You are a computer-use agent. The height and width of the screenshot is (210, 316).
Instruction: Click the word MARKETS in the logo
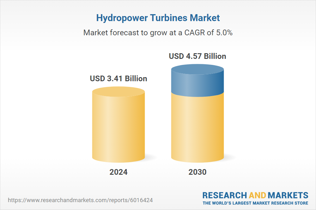click(x=288, y=195)
